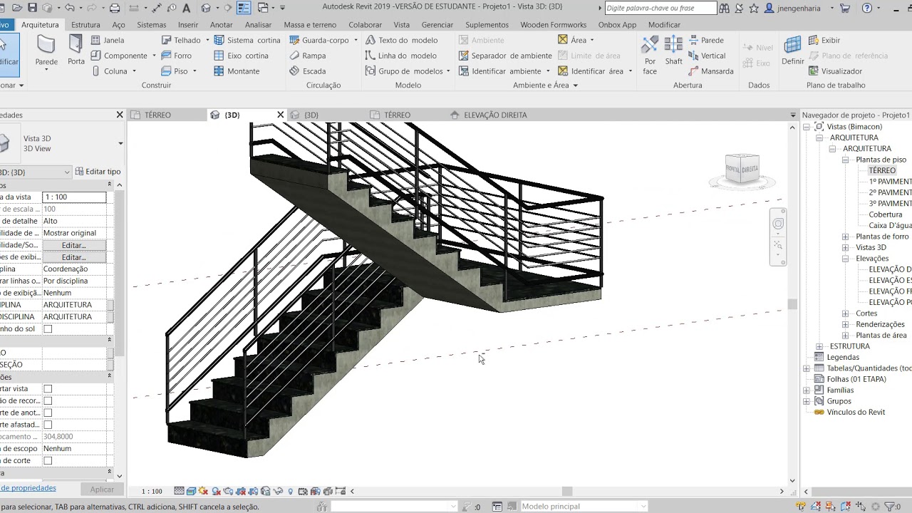Image resolution: width=912 pixels, height=513 pixels.
Task: Toggle the Caixa de corte checkbox
Action: [x=48, y=461]
